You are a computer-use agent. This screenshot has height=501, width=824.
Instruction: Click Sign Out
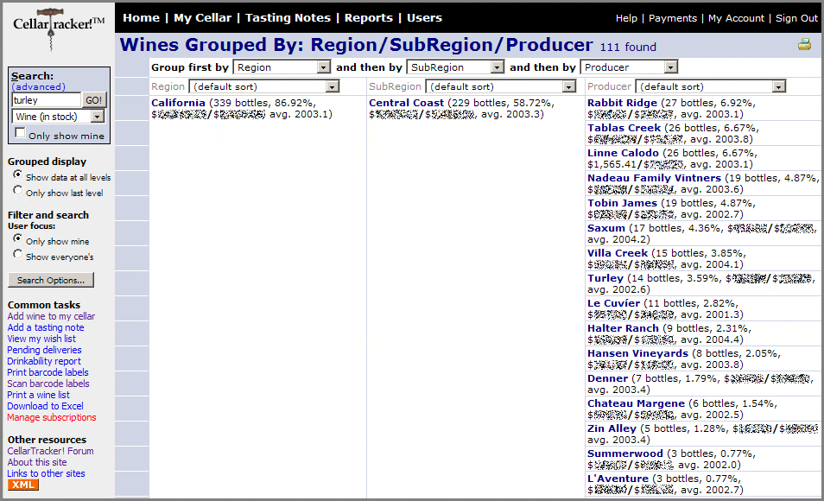796,18
